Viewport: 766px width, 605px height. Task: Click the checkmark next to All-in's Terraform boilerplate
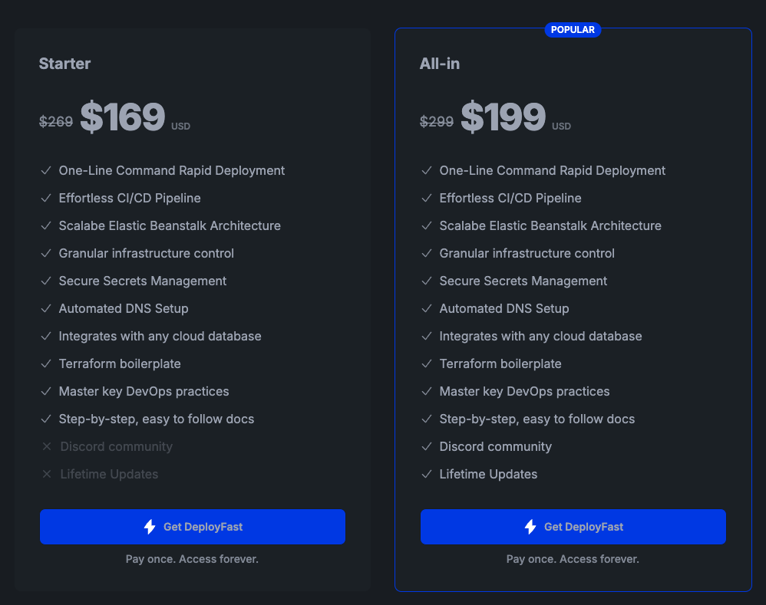coord(427,363)
